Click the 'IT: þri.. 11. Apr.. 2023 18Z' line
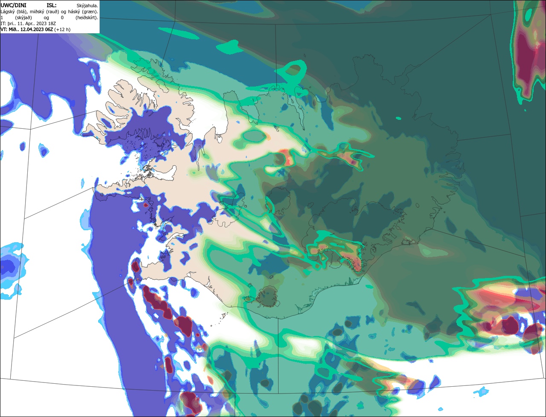This screenshot has width=546, height=417. (28, 24)
